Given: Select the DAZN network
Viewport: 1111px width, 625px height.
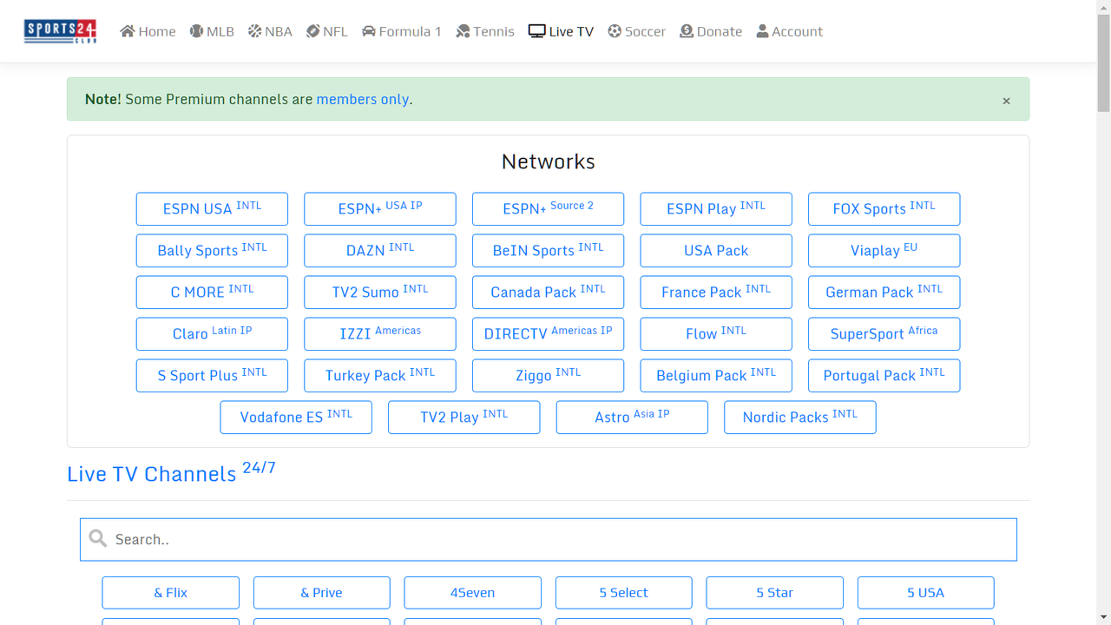Looking at the screenshot, I should [380, 251].
